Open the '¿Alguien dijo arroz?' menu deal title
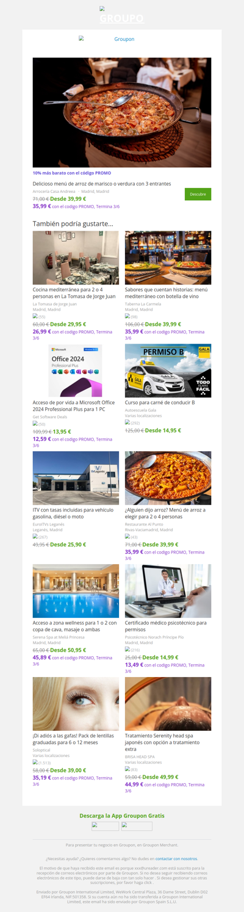244x912 pixels. click(x=165, y=513)
